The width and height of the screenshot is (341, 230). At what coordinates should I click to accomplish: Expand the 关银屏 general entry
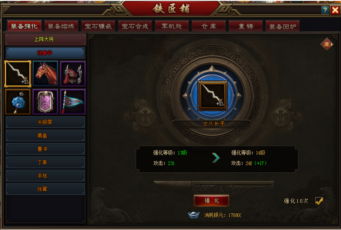[x=45, y=122]
